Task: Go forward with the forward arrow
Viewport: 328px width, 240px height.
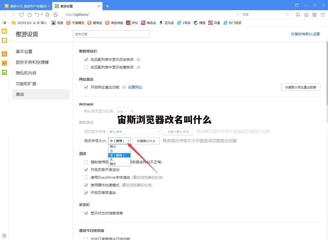Action: 13,15
